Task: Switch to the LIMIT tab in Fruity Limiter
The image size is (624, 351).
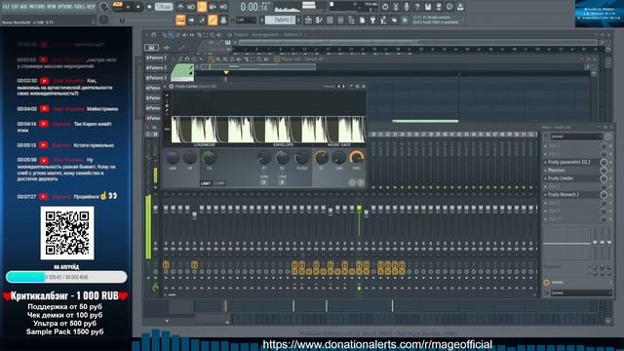Action: coord(206,183)
